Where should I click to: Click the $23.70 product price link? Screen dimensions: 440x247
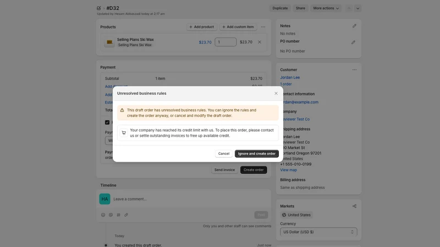[205, 42]
